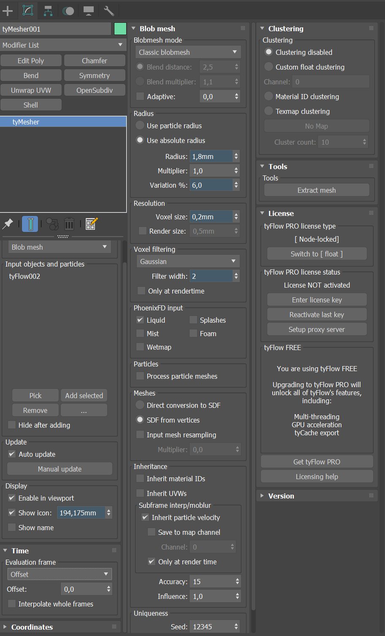Viewport: 385px width, 636px height.
Task: Click the Enter license key button
Action: [317, 300]
